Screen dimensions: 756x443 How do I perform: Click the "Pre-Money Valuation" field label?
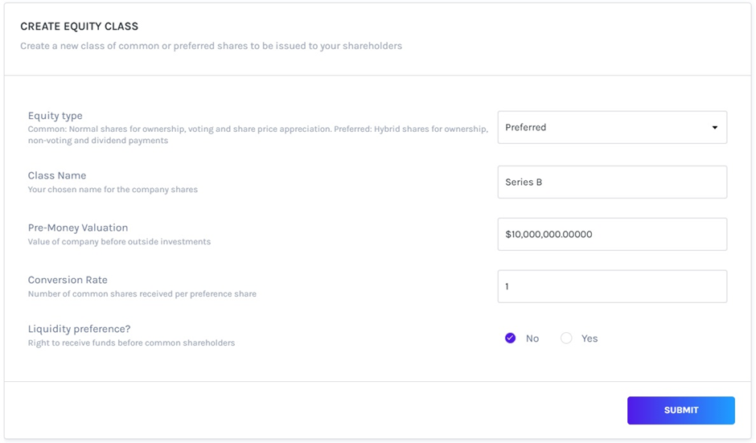(78, 228)
